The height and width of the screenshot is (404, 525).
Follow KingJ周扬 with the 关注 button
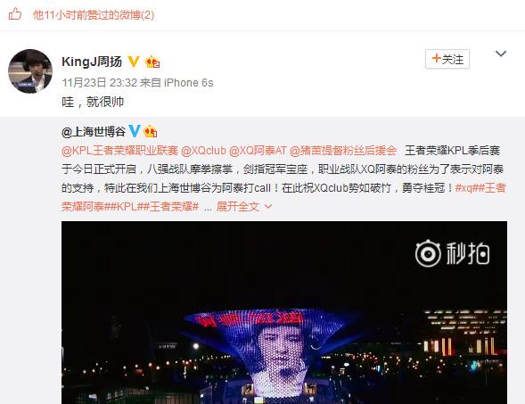447,59
